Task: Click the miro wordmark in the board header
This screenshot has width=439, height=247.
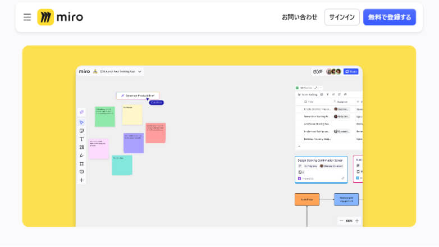Action: [x=84, y=71]
